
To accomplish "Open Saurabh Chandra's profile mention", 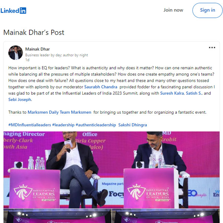I will tap(101, 87).
